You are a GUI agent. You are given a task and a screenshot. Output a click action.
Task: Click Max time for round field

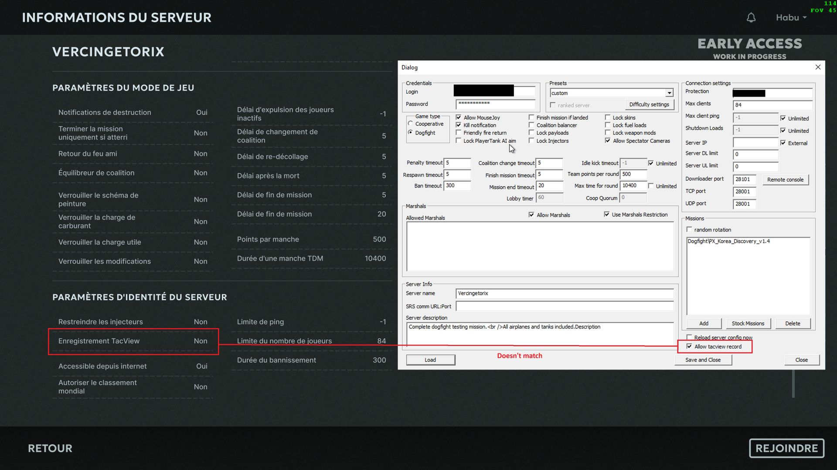coord(633,186)
